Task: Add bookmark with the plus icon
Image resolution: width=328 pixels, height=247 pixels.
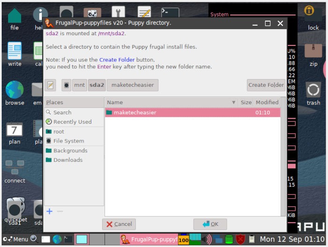Action: 49,211
